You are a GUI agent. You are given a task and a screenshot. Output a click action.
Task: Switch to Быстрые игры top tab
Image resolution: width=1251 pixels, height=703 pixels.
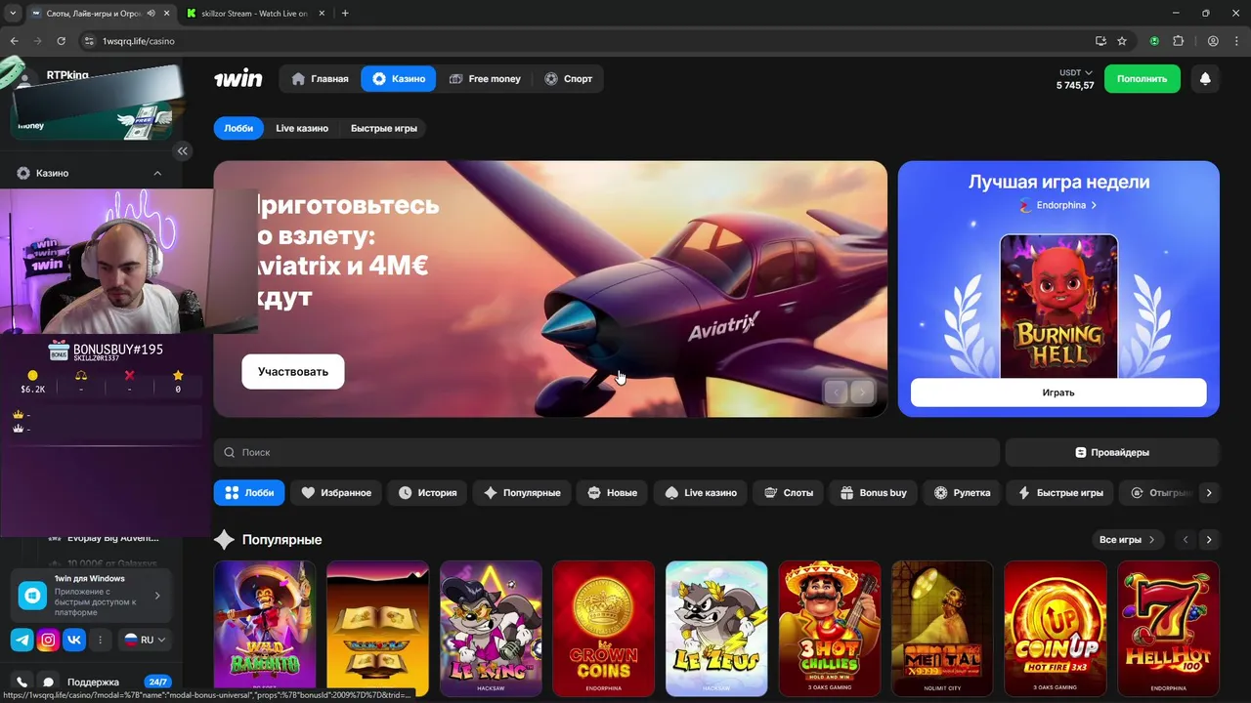384,128
